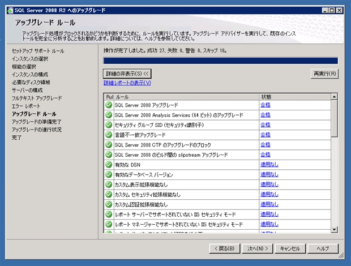Screen dimensions: 351x266
Task: Select 機能の選択 step in sidebar
Action: pos(24,67)
